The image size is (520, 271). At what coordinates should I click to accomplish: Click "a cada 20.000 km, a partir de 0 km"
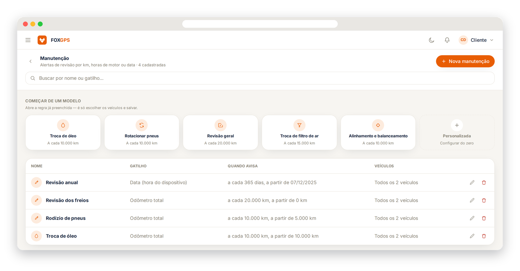pyautogui.click(x=267, y=201)
